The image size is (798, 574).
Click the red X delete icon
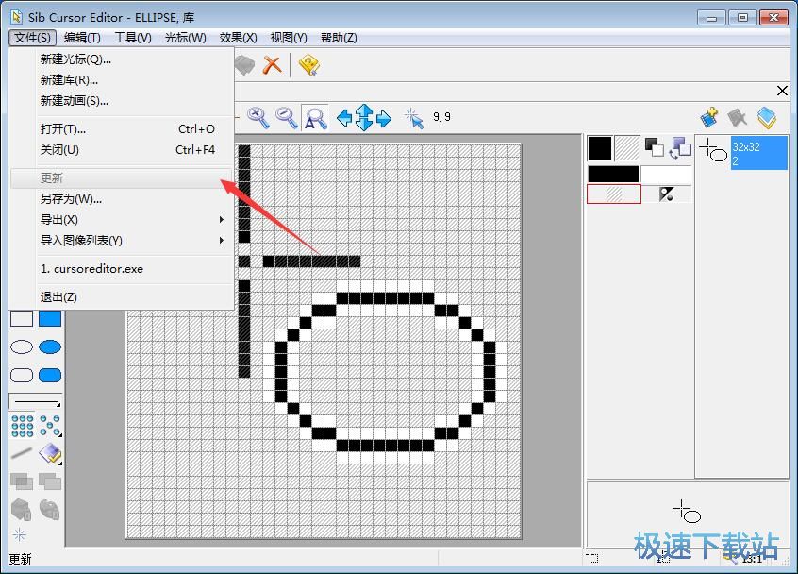[273, 64]
